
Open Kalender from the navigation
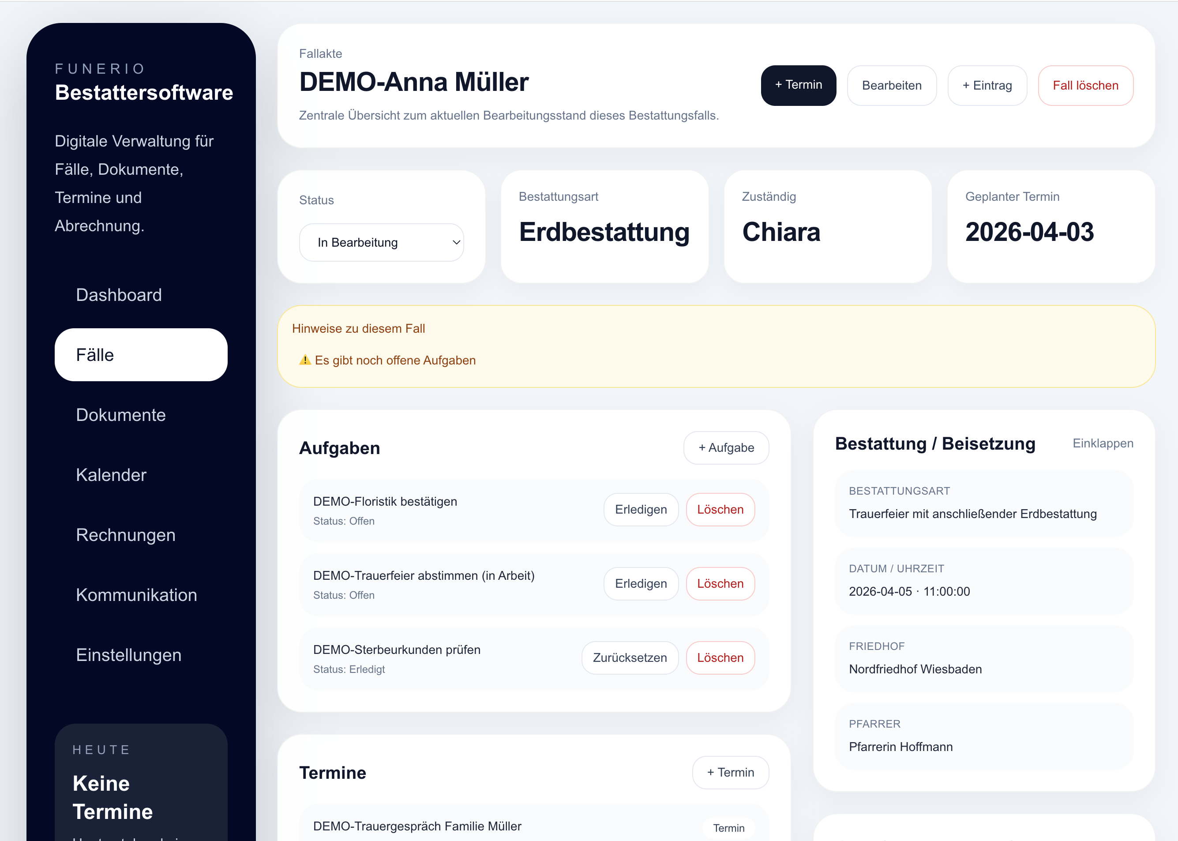(x=111, y=475)
